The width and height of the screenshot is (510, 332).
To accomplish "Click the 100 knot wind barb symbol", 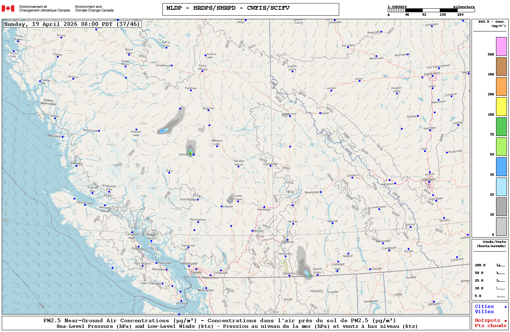I will coord(501,265).
